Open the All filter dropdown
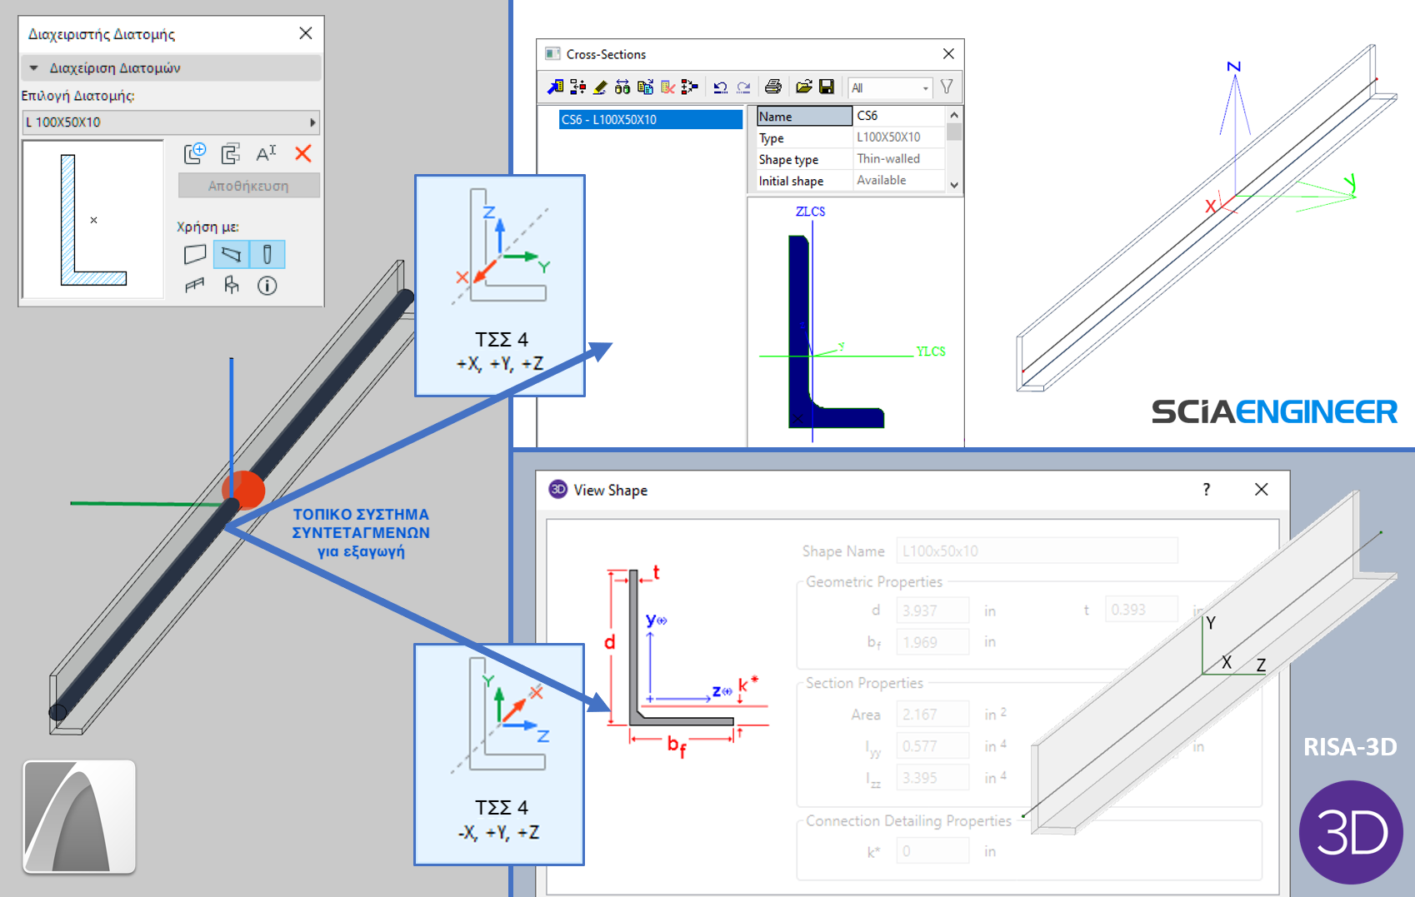Image resolution: width=1415 pixels, height=897 pixels. pos(890,87)
